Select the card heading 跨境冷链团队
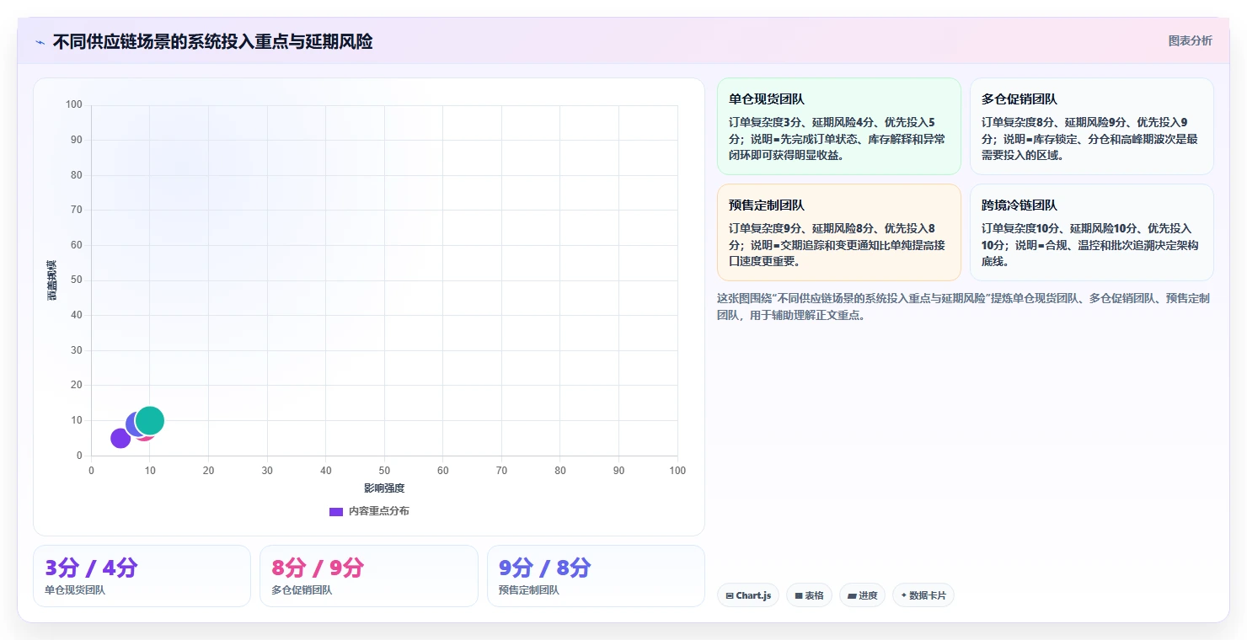 click(x=1020, y=205)
